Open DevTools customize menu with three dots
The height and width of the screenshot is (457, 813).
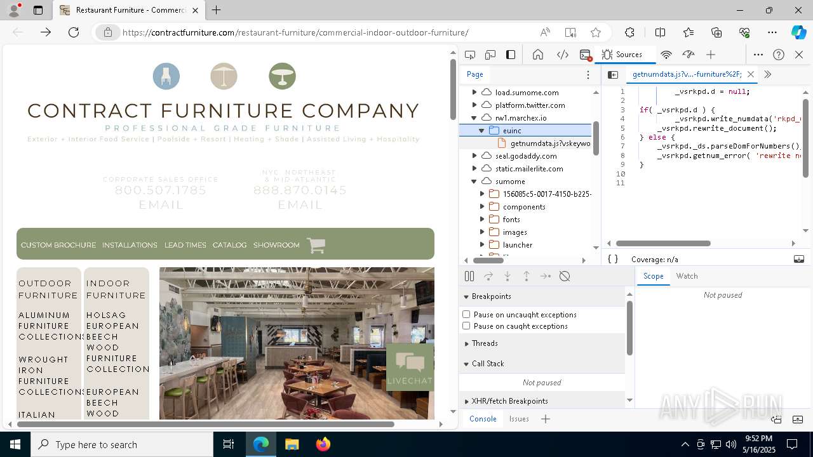click(758, 55)
